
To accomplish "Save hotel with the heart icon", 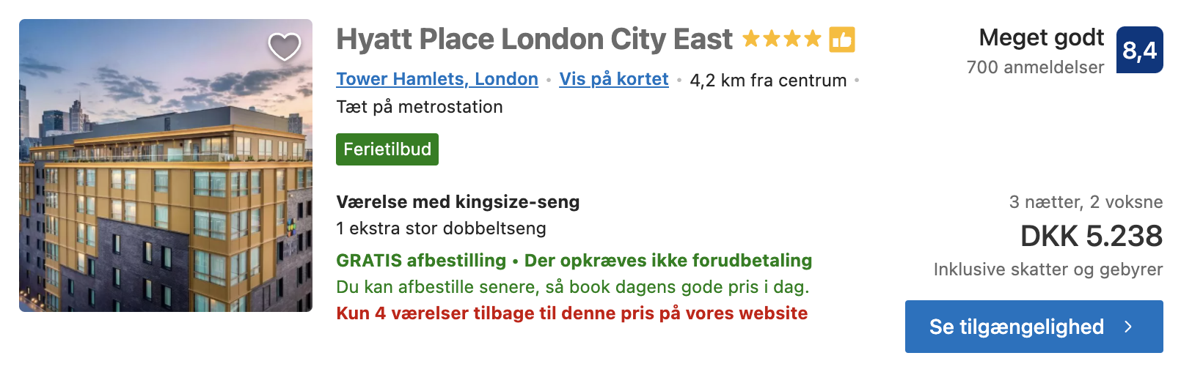I will [285, 47].
